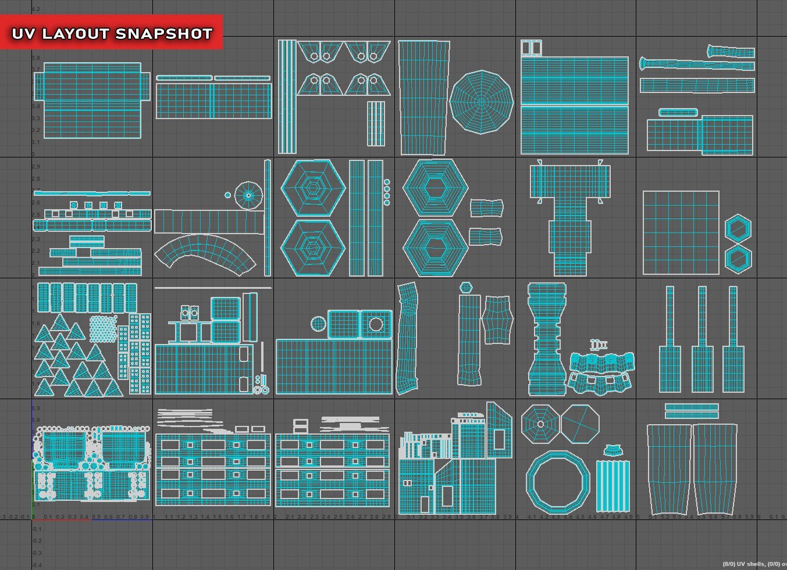Select the large radial disc UV shell

(482, 102)
